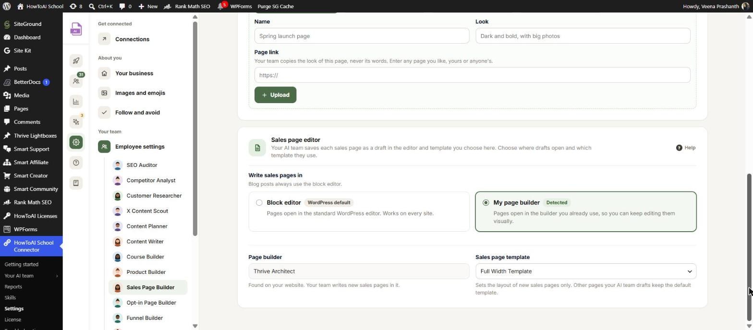Click the main page vertical scrollbar thumb
Image resolution: width=753 pixels, height=330 pixels.
point(749,247)
